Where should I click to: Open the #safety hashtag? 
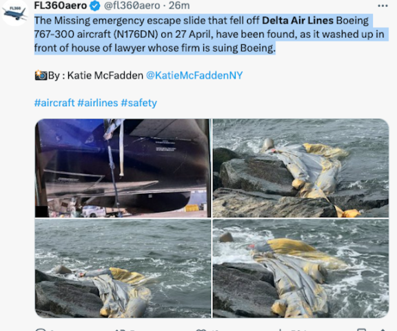139,103
